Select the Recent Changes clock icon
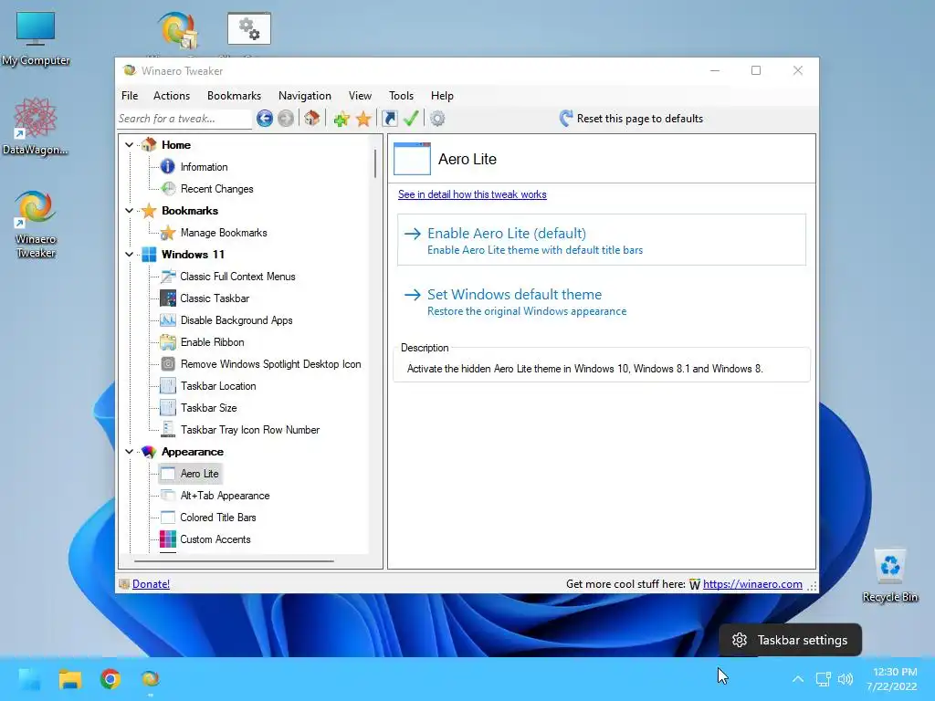Image resolution: width=935 pixels, height=701 pixels. coord(168,189)
